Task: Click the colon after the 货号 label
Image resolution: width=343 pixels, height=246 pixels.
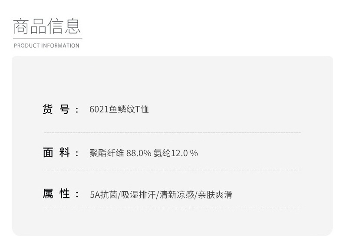Action: [x=77, y=110]
